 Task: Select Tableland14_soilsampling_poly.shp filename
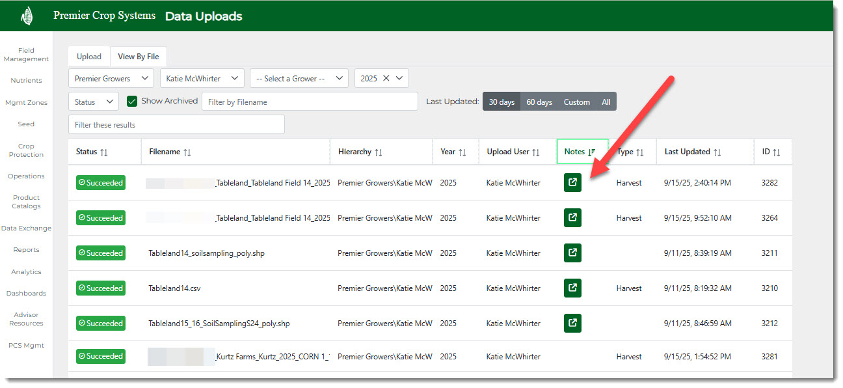(x=206, y=253)
